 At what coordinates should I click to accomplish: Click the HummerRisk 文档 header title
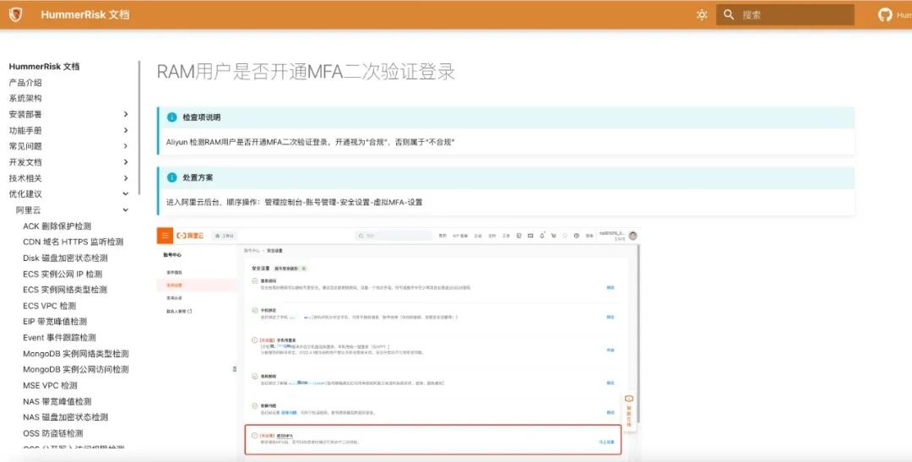(x=85, y=14)
